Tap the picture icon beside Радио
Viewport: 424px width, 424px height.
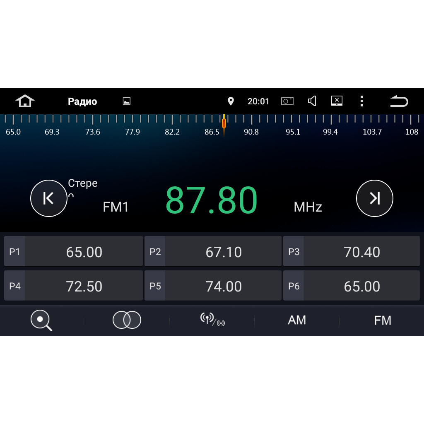pos(127,101)
